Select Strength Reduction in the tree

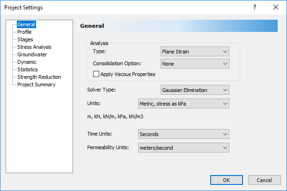point(39,77)
